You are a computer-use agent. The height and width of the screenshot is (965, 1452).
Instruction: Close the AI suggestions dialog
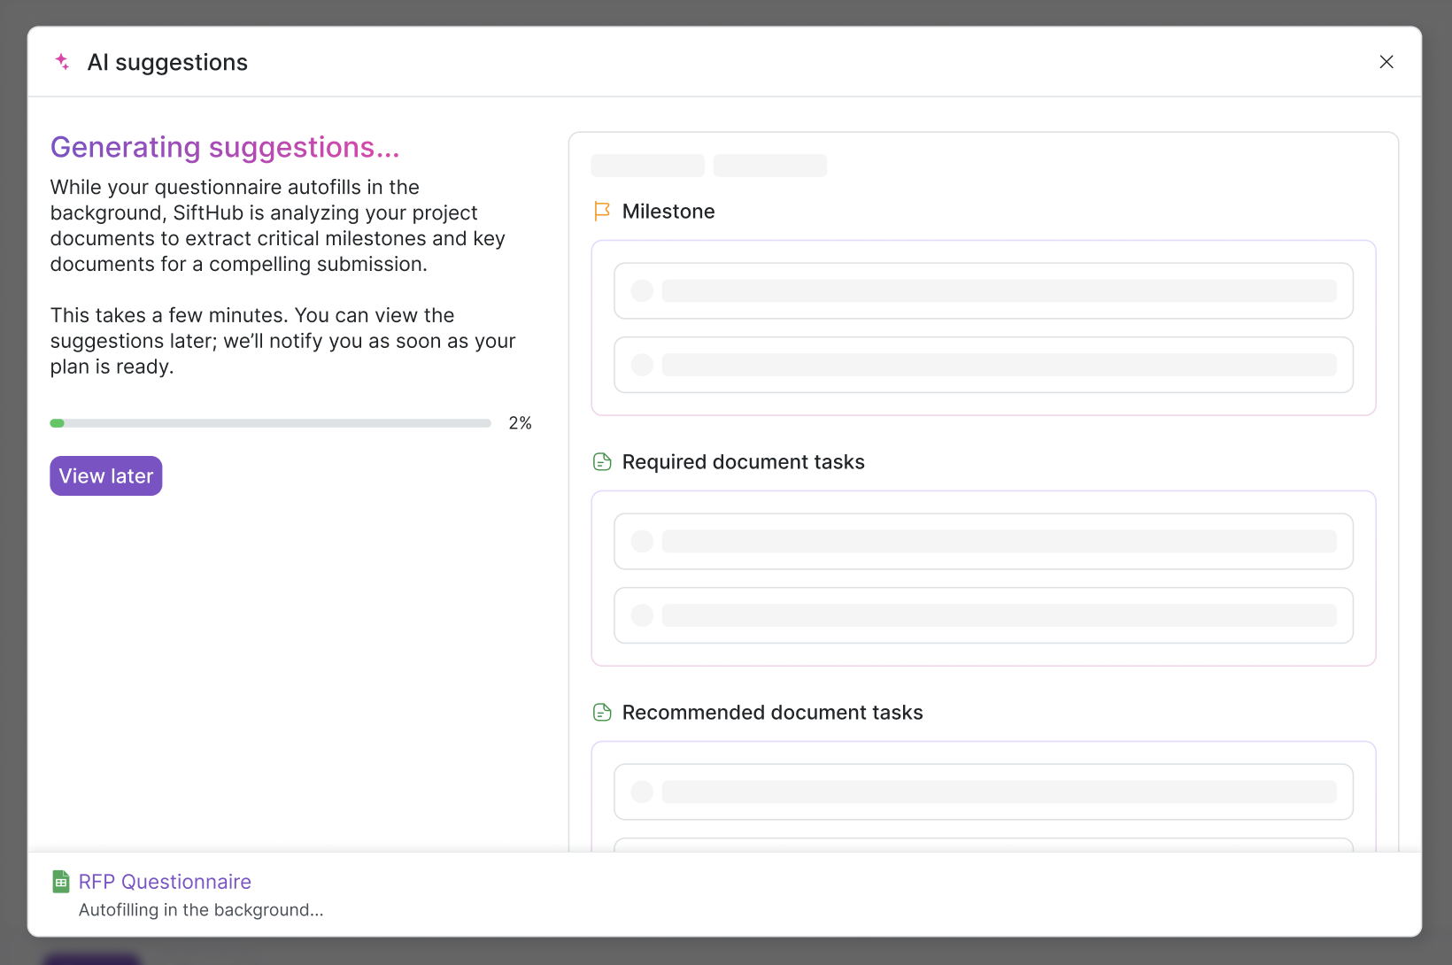[1386, 62]
